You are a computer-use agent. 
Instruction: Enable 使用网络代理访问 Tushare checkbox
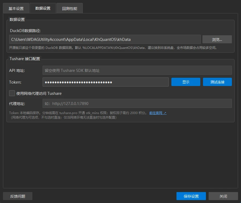[12, 93]
